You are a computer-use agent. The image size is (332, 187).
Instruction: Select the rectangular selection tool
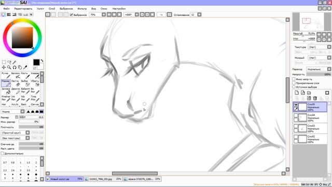(4, 62)
